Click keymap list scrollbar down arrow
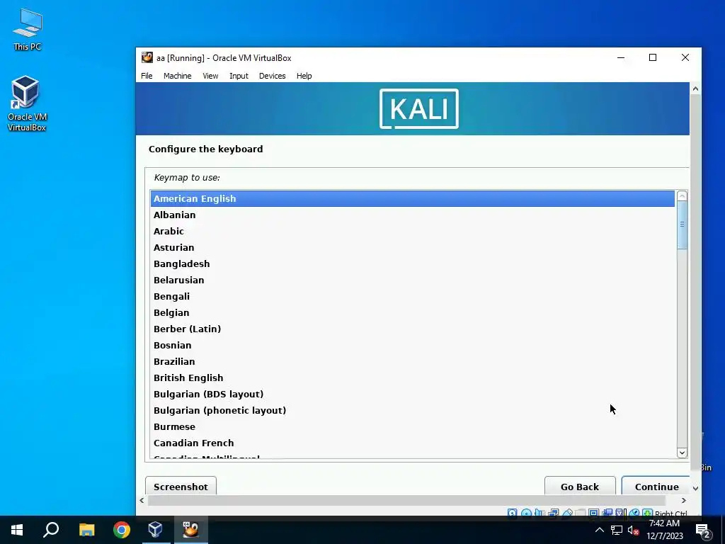 (682, 453)
